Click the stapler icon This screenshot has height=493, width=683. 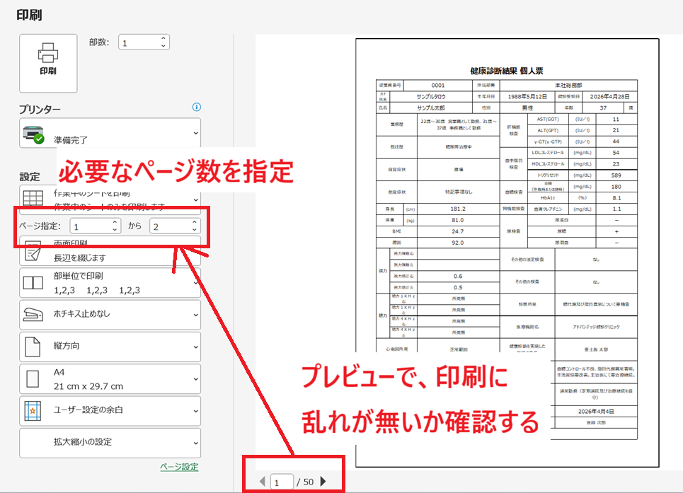[x=33, y=315]
